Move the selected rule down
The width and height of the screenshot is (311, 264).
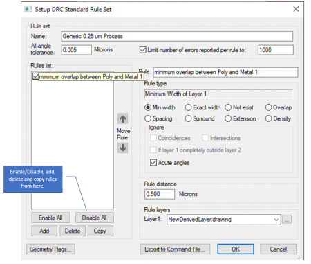122,148
